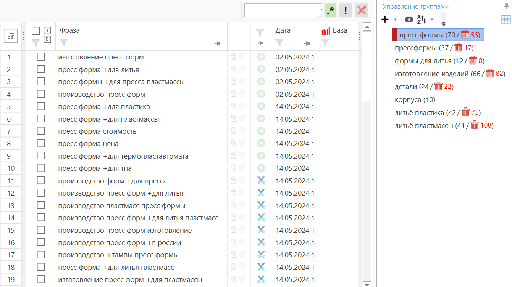Open dropdown arrow next to add group plus
The width and height of the screenshot is (512, 287).
click(x=395, y=19)
